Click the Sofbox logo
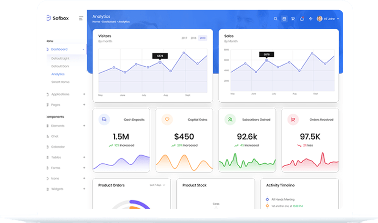 pos(58,18)
